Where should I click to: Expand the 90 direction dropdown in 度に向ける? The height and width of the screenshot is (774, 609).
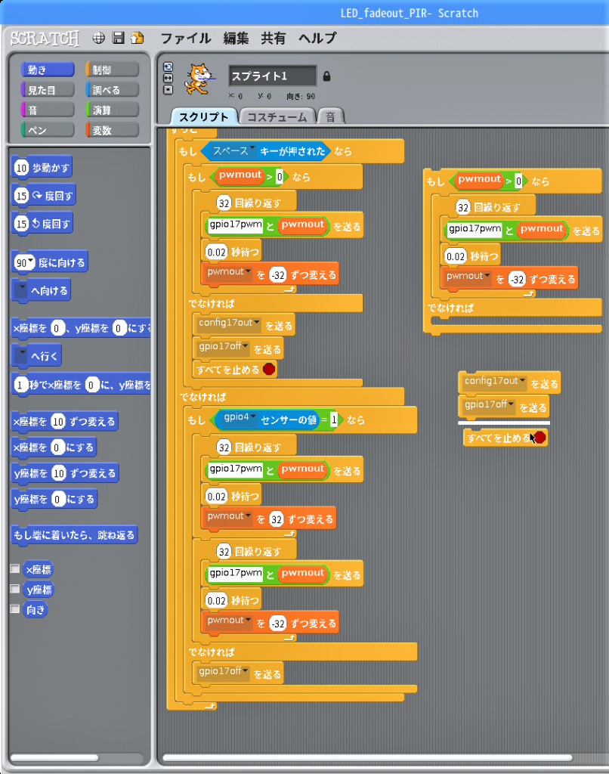coord(31,262)
